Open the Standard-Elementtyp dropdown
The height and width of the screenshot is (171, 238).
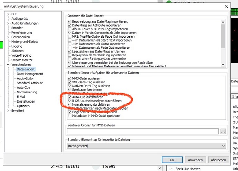pos(147,146)
